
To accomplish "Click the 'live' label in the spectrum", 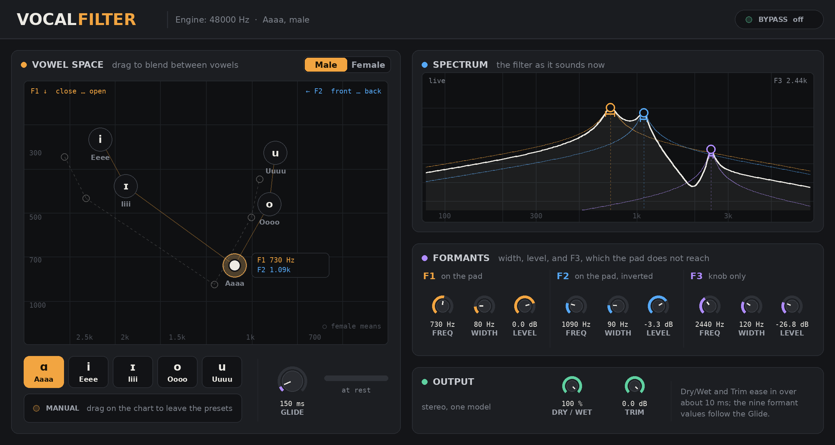I will tap(437, 81).
